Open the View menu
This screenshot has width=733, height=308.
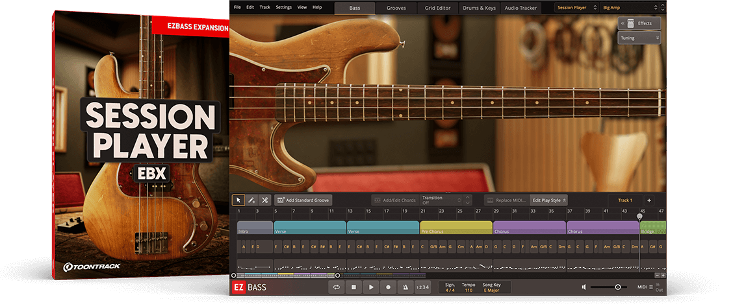pos(302,8)
